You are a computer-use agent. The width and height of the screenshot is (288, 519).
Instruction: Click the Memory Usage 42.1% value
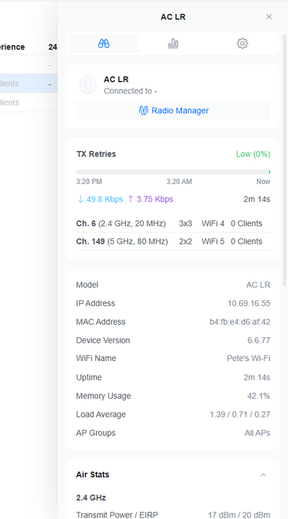pos(258,396)
